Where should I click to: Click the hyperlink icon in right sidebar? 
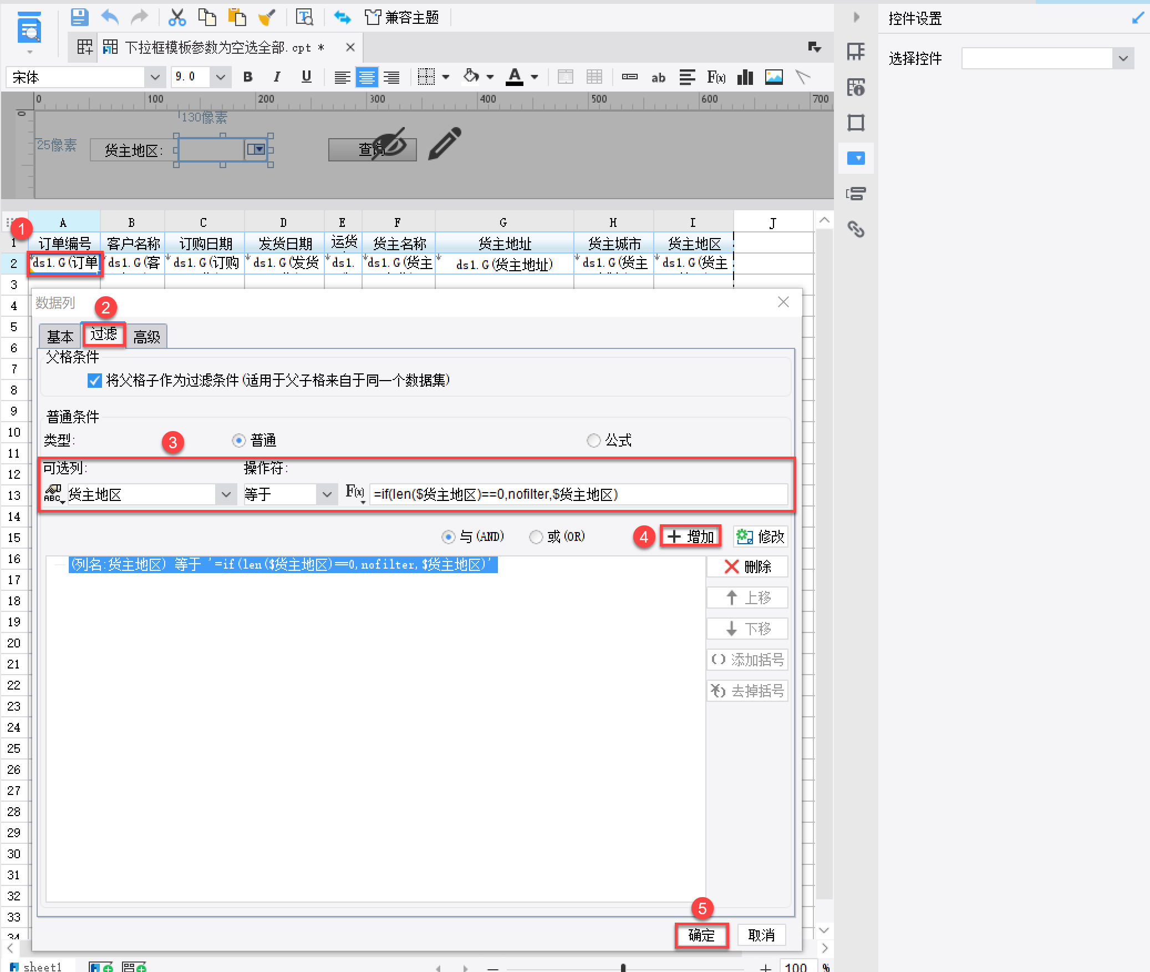point(856,229)
